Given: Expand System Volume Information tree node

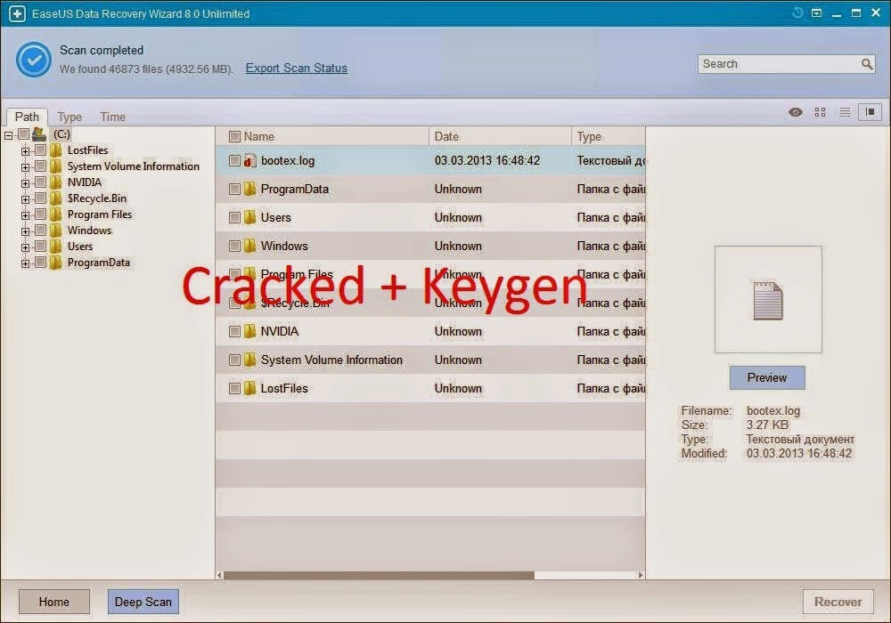Looking at the screenshot, I should point(25,167).
